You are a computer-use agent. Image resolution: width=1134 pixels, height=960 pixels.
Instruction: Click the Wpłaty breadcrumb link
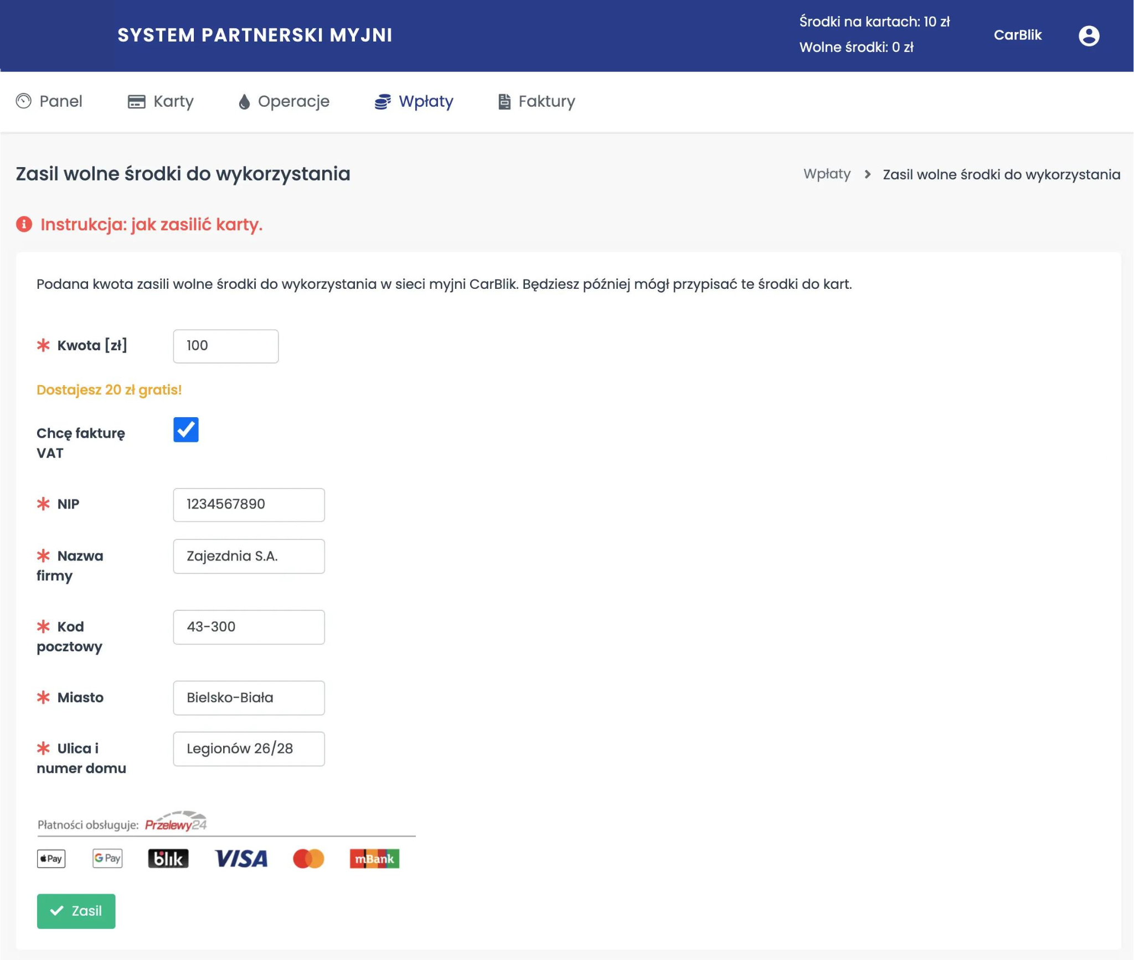pyautogui.click(x=826, y=174)
